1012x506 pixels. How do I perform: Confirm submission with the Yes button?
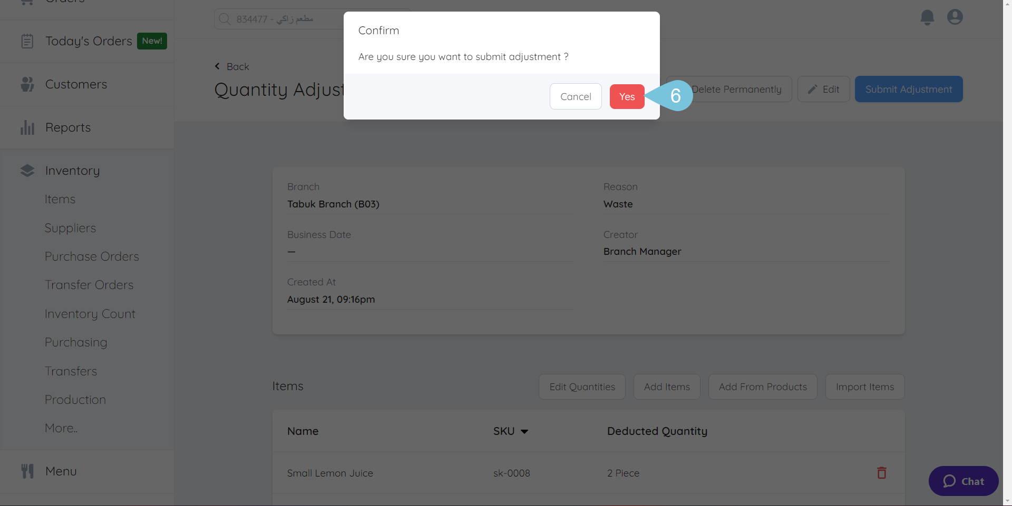[x=627, y=97]
